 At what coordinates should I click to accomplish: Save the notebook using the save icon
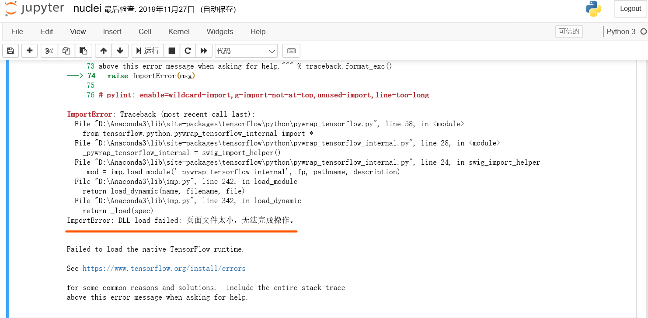10,51
